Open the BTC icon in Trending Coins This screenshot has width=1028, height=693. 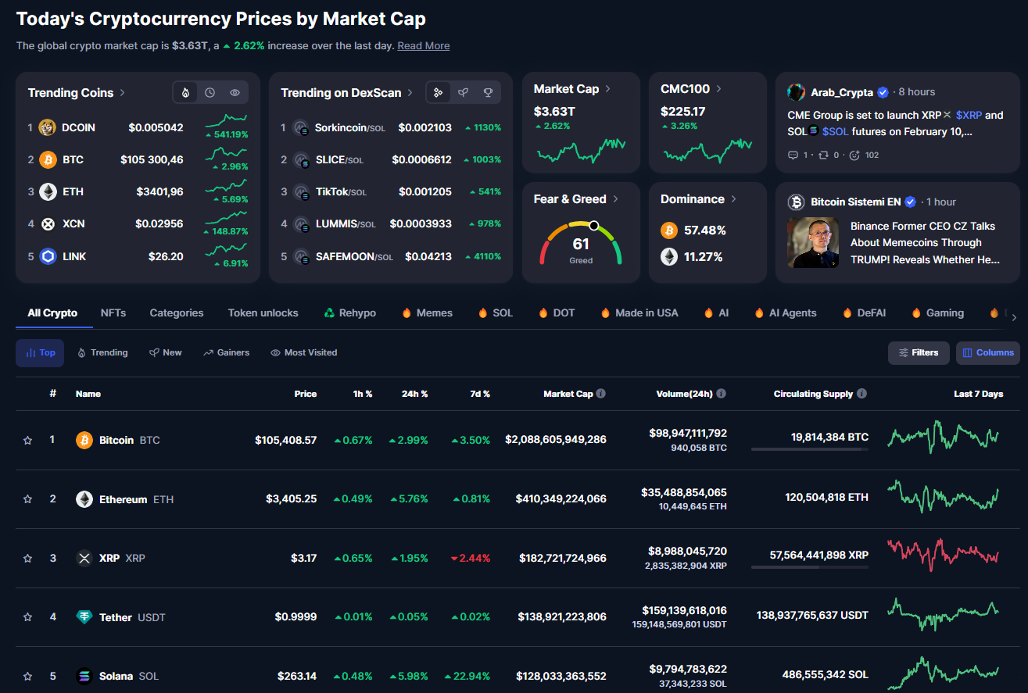(48, 159)
